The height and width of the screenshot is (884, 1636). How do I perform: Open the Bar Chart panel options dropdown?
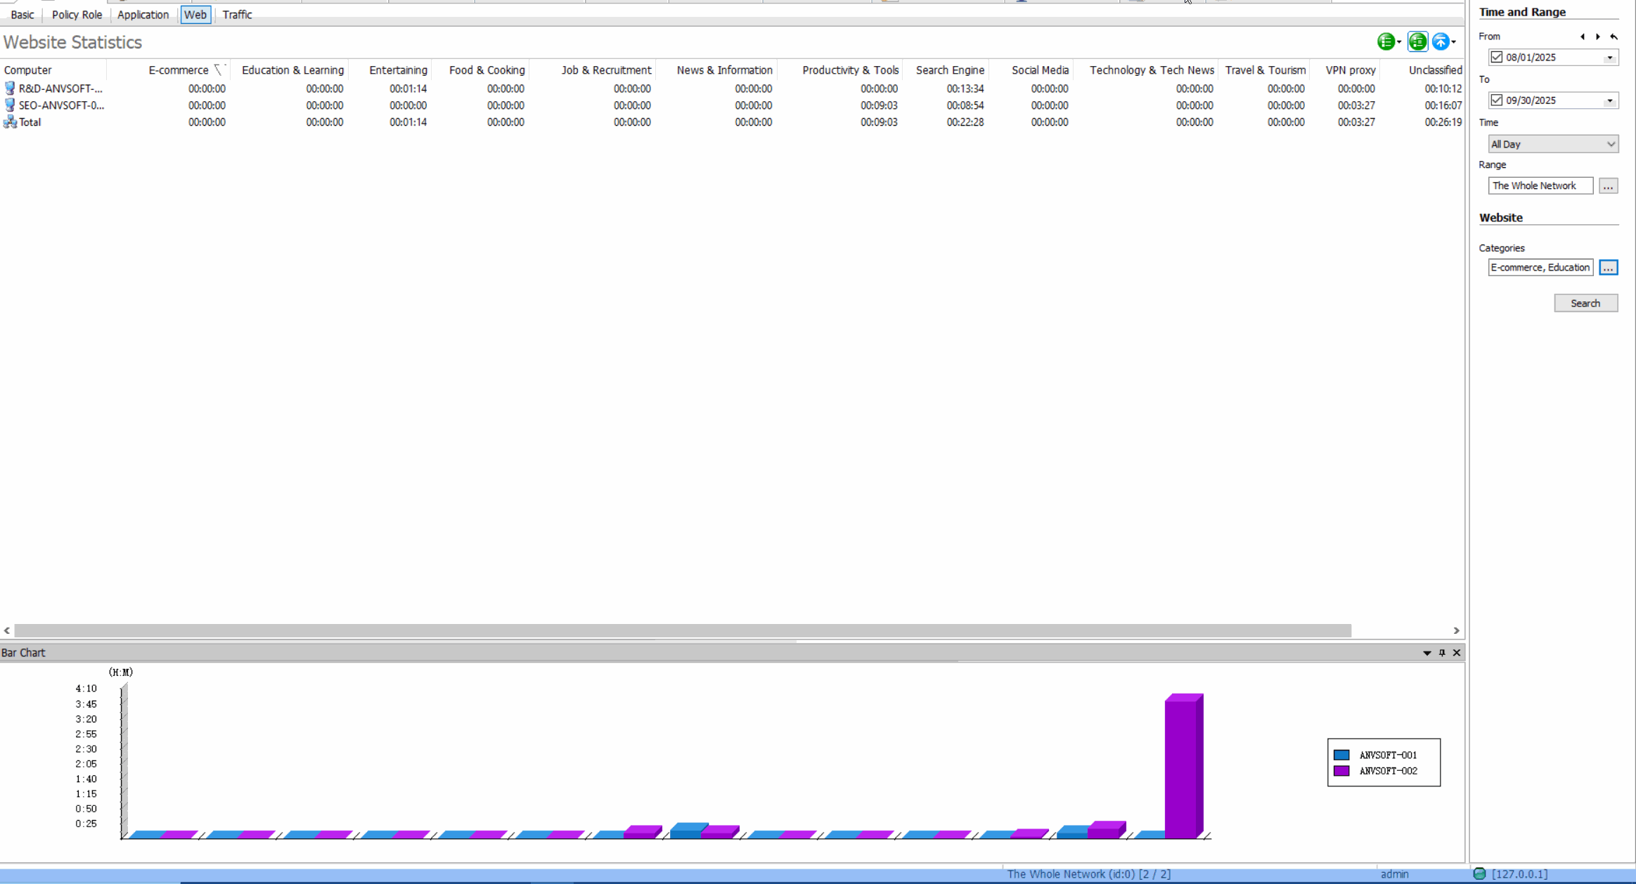(1426, 652)
